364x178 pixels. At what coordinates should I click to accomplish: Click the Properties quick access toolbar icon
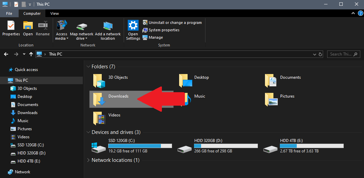[16, 4]
